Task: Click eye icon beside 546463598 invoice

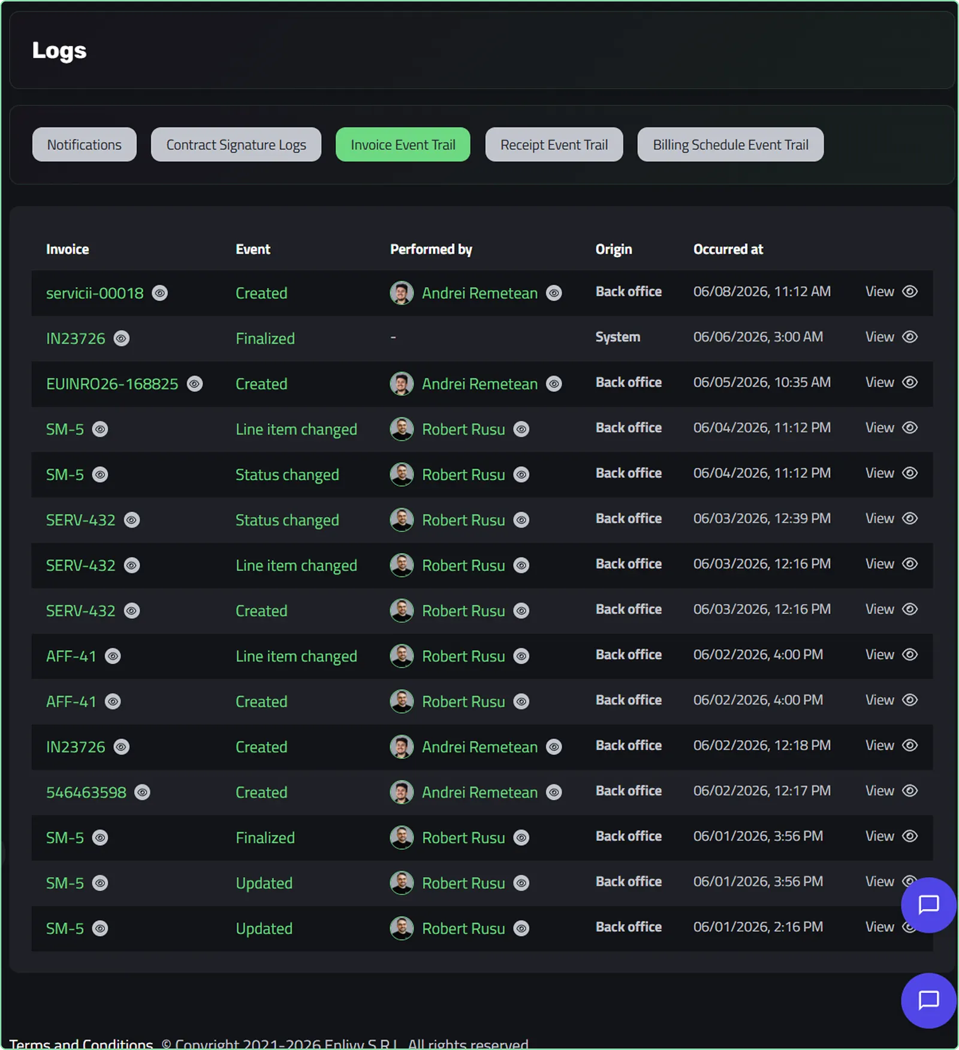Action: tap(143, 792)
